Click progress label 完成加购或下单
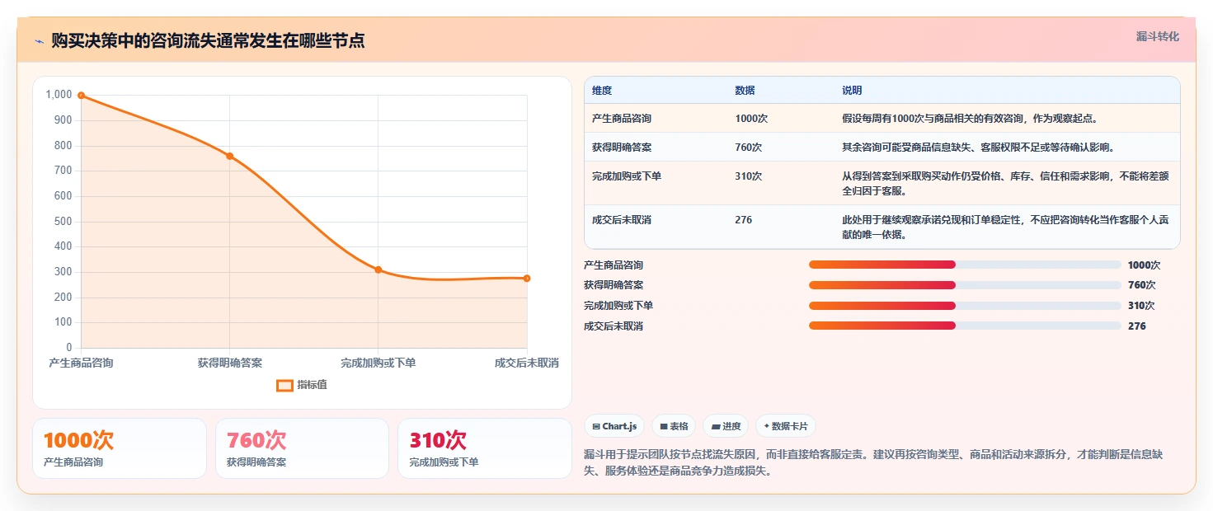 click(x=618, y=306)
